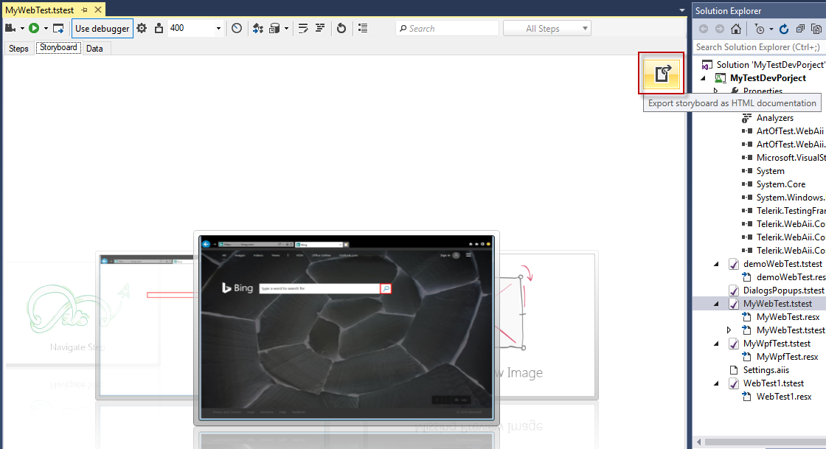
Task: Open the run test dropdown arrow
Action: 46,29
